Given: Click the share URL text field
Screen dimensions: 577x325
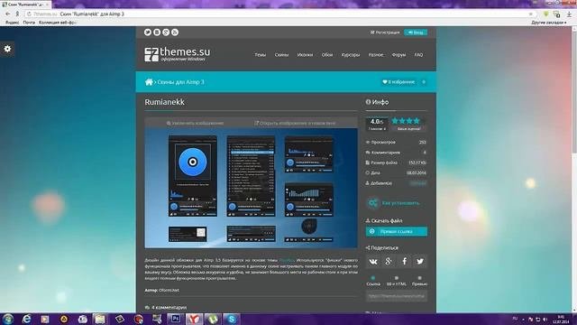Looking at the screenshot, I should point(397,296).
